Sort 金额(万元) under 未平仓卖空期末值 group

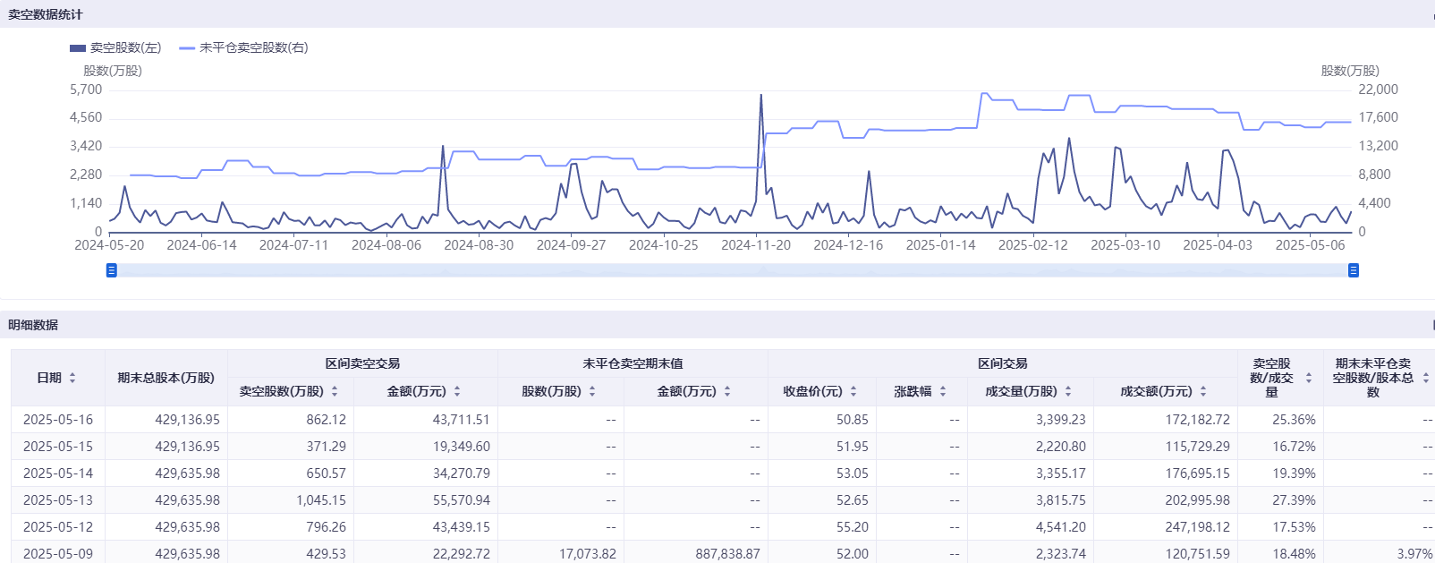[727, 391]
